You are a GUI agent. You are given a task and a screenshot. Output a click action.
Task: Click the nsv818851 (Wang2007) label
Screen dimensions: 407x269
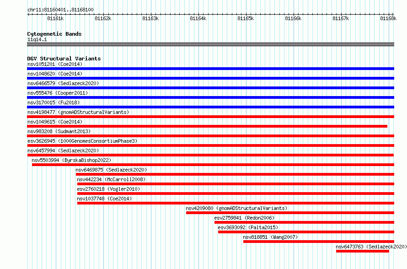point(270,237)
